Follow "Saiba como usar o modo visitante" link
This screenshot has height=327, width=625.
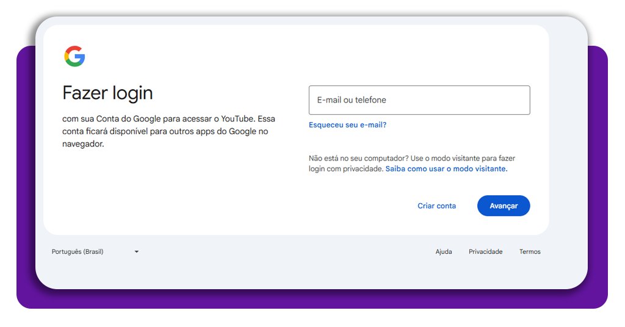(446, 169)
